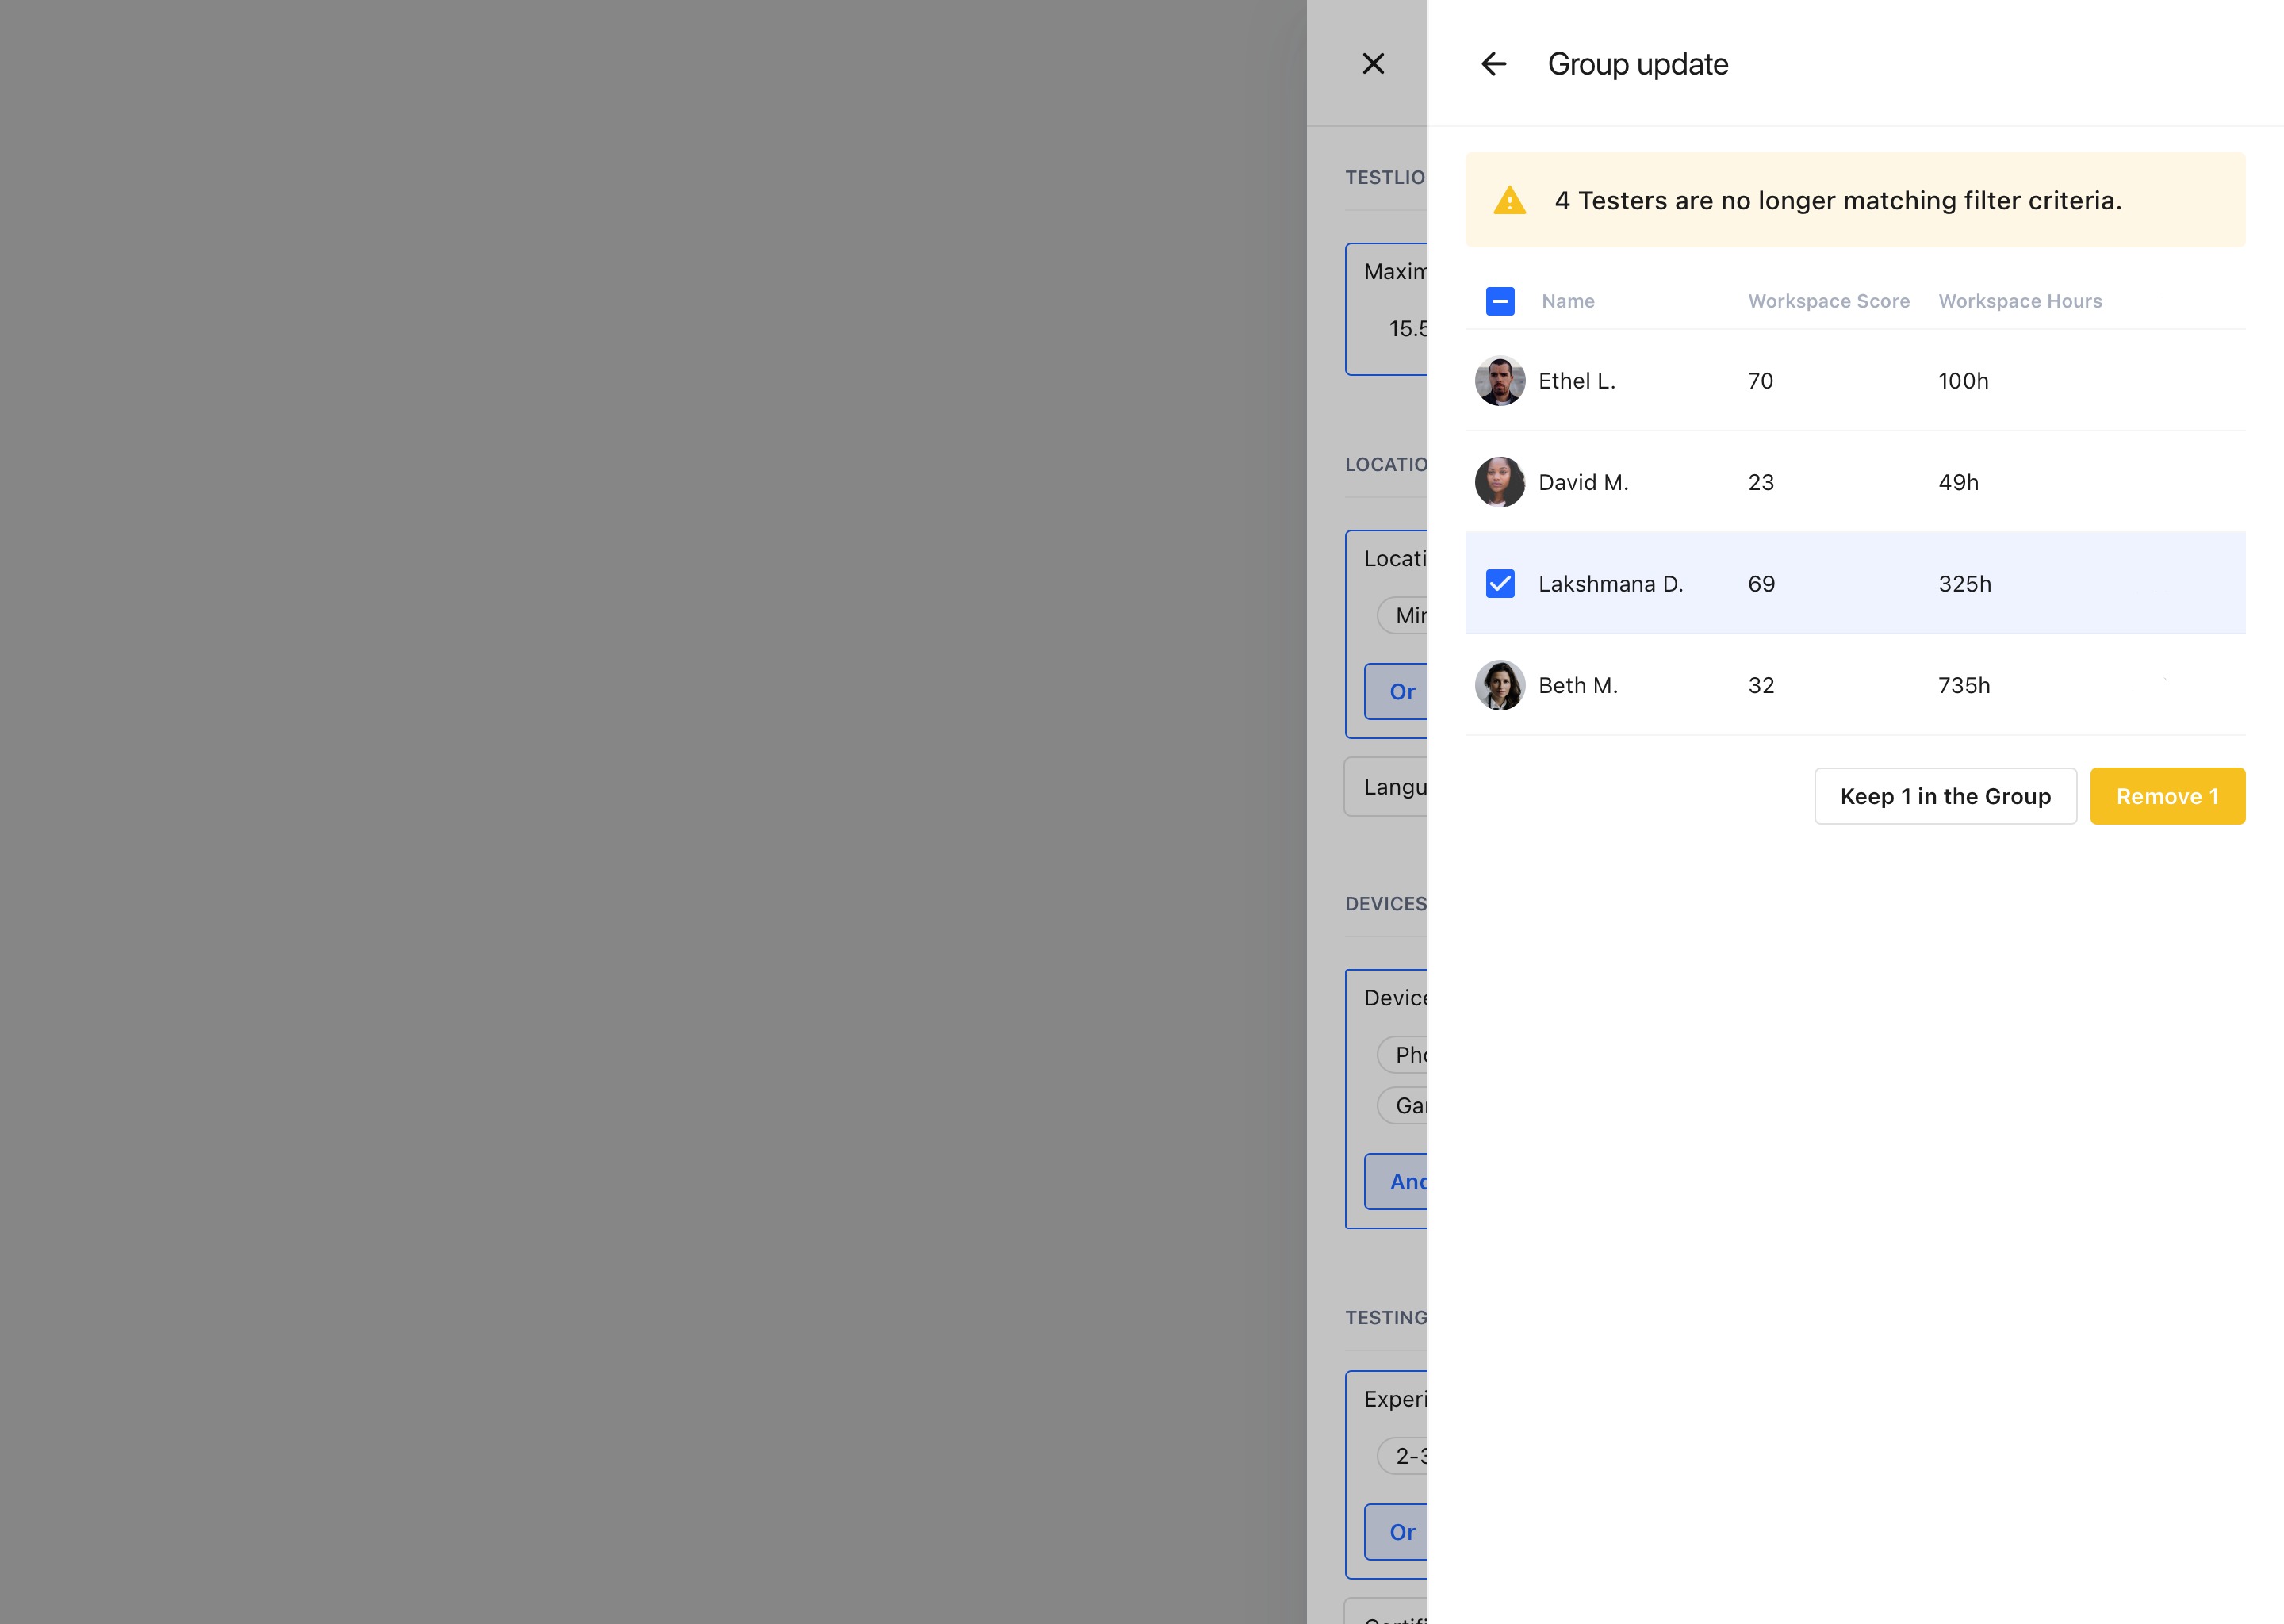This screenshot has height=1624, width=2284.
Task: Select the David M. row name
Action: (1583, 482)
